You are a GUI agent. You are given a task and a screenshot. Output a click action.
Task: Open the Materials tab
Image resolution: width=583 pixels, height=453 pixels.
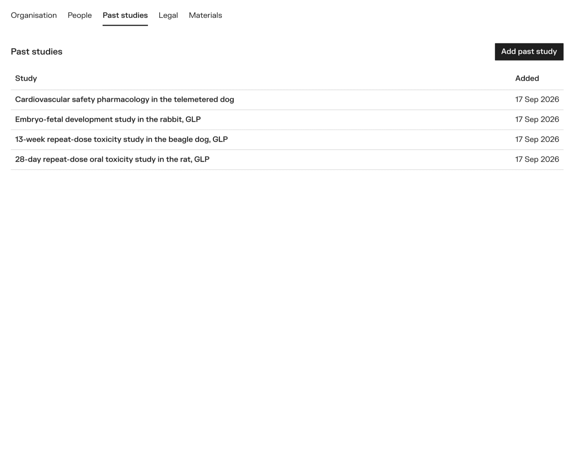pyautogui.click(x=206, y=15)
